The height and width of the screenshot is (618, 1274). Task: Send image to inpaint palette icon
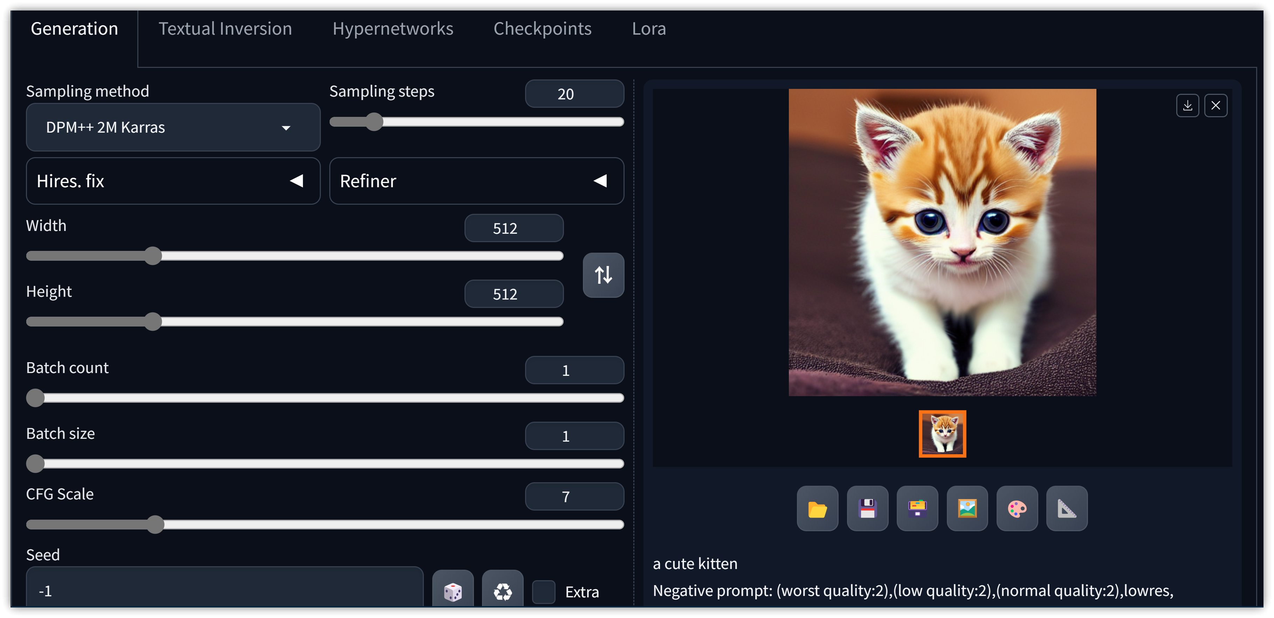pyautogui.click(x=1017, y=508)
